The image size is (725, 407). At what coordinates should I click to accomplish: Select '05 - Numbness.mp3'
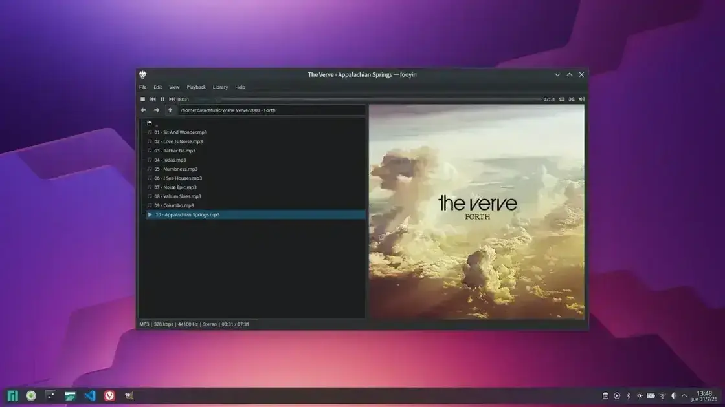pos(255,169)
